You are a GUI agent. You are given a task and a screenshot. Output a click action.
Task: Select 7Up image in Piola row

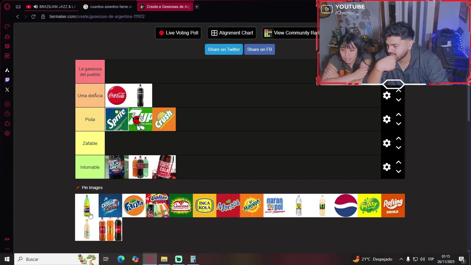pos(141,120)
